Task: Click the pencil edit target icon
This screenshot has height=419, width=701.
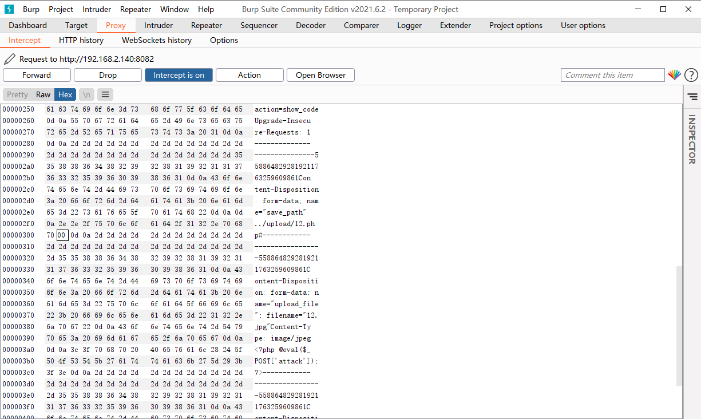Action: click(10, 59)
